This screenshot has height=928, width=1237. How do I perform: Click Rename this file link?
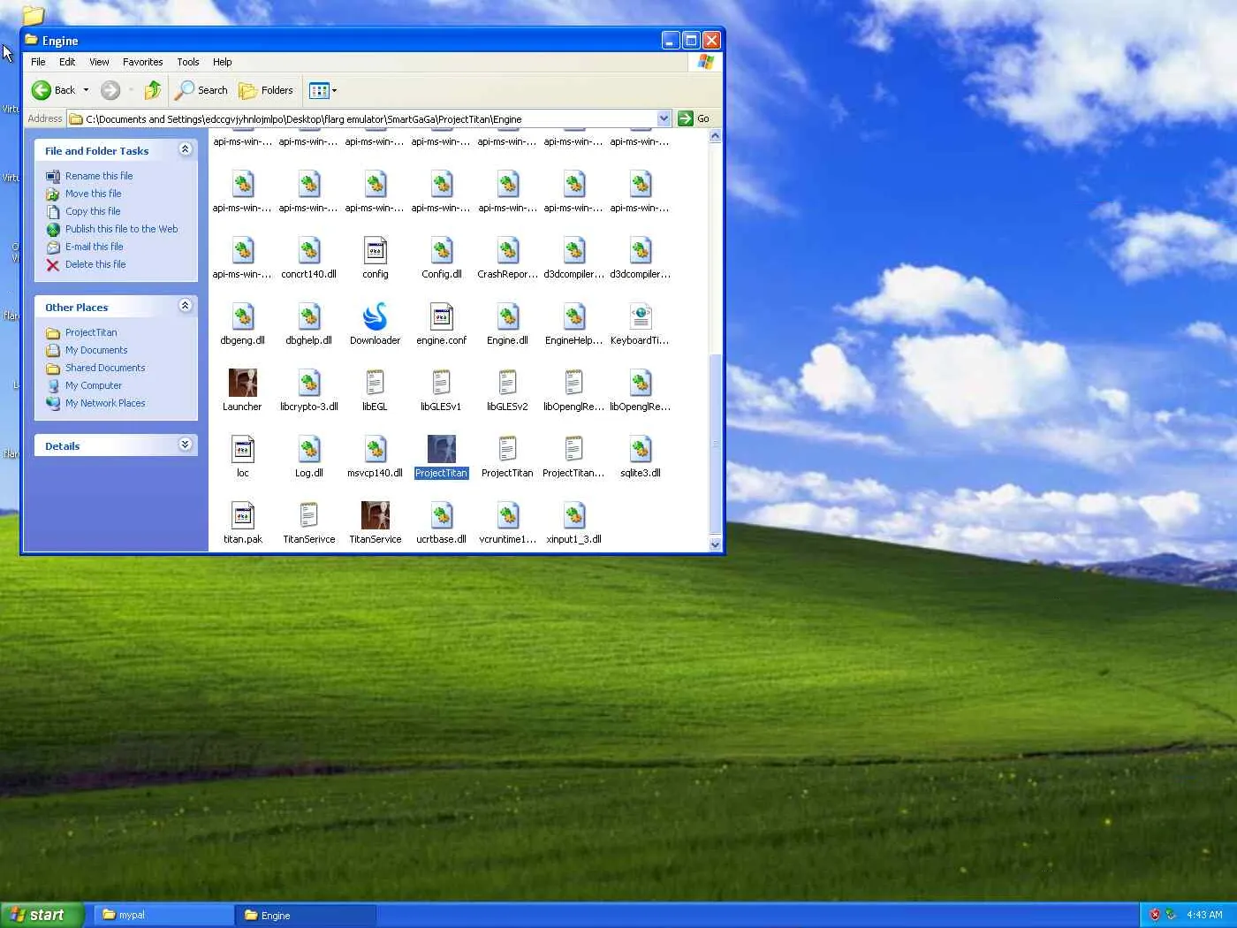[99, 176]
